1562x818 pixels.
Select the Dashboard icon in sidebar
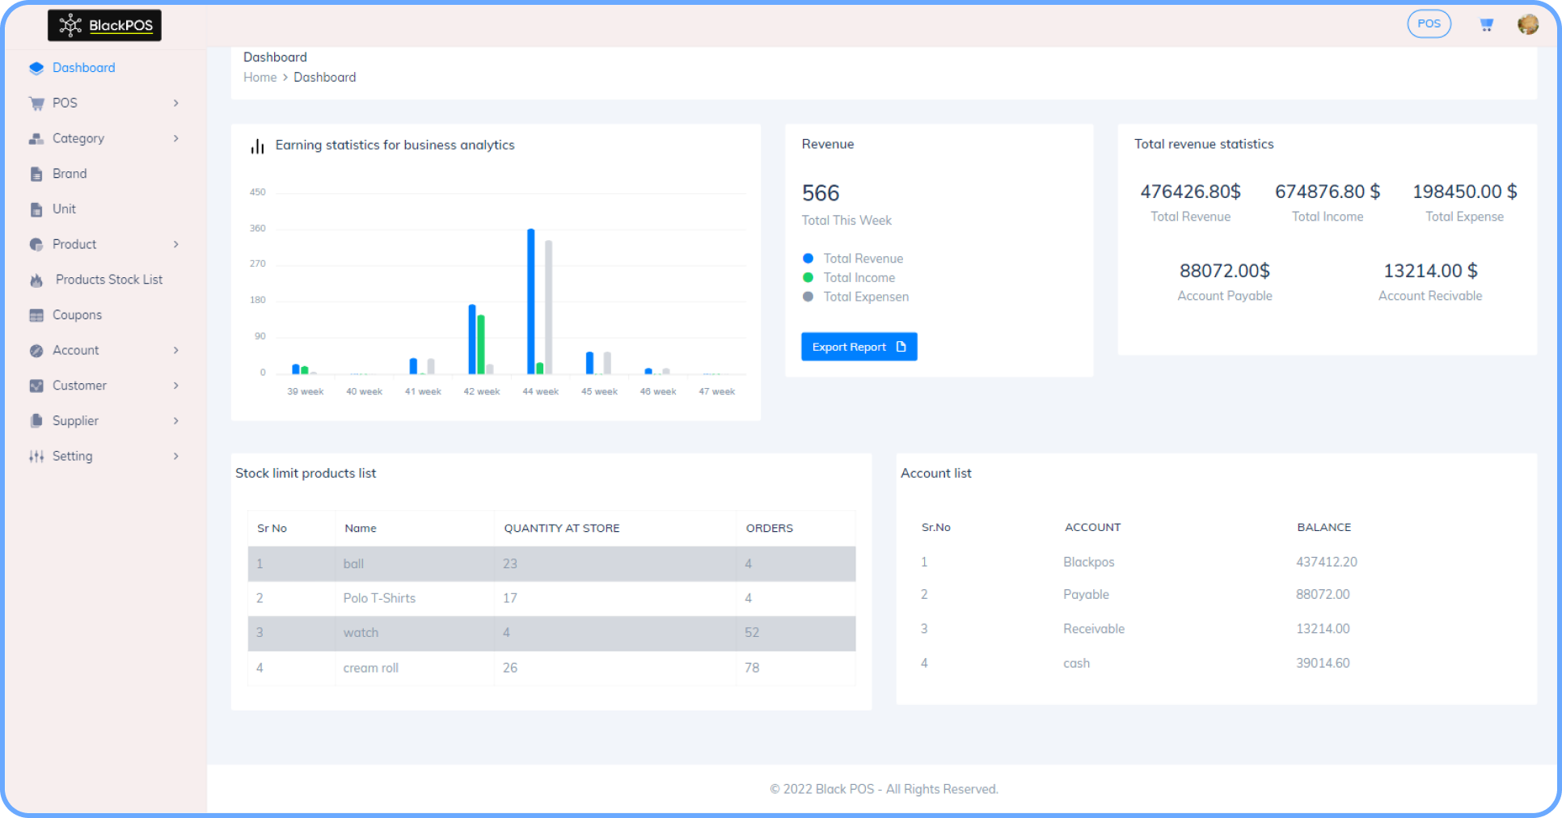tap(36, 67)
